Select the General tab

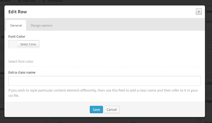16,25
